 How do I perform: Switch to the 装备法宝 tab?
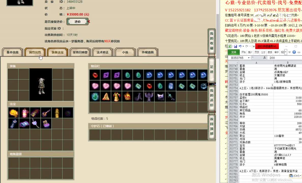[x=58, y=52]
